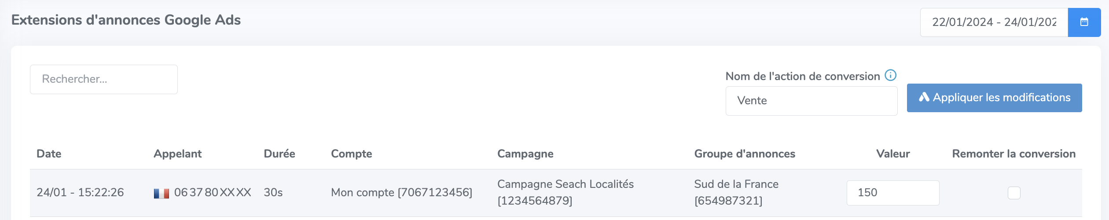
Task: Focus the Rechercher search field
Action: click(104, 79)
